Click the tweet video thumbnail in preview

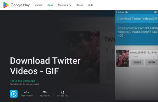[122, 58]
